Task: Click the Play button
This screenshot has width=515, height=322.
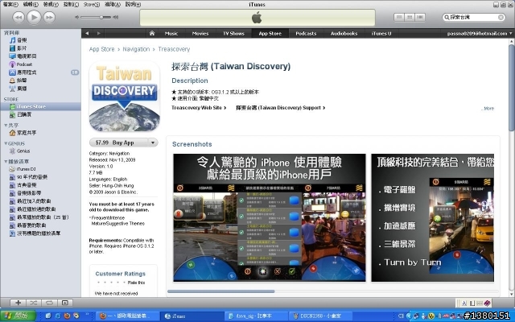Action: (34, 17)
